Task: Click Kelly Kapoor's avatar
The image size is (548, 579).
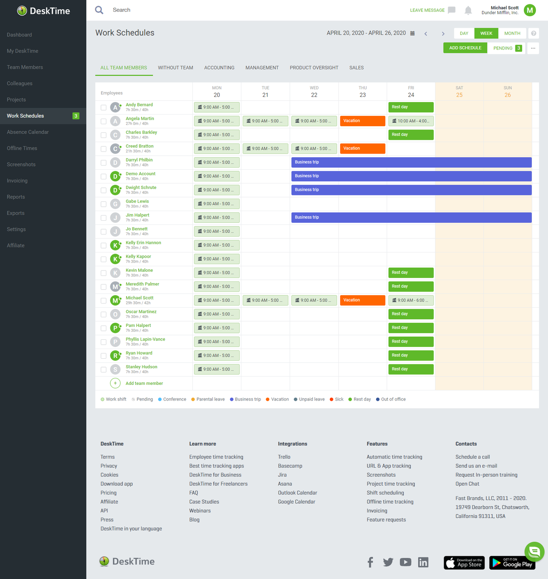Action: (x=115, y=259)
